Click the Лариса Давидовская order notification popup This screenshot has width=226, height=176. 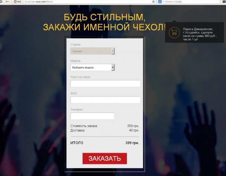[x=194, y=32]
